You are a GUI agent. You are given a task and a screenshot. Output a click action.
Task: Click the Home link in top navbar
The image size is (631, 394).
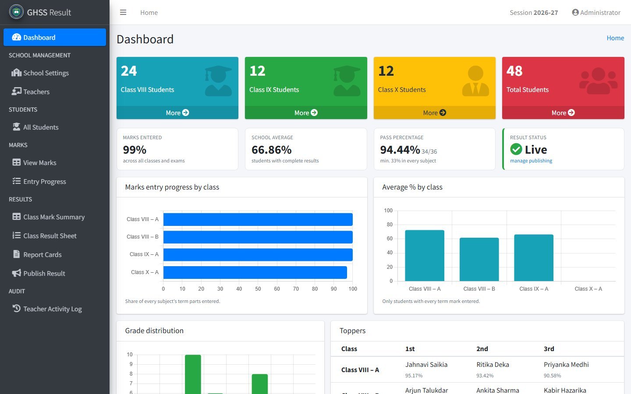[x=149, y=12]
